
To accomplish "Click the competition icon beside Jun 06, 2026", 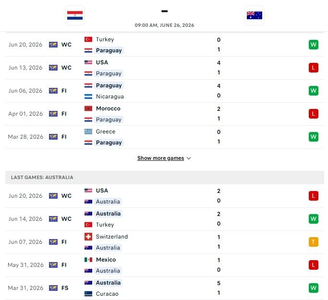I will [x=53, y=91].
